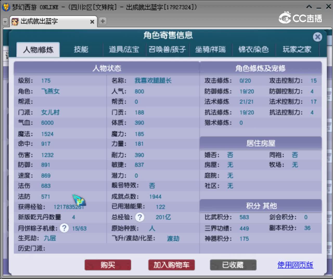
Task: Click the 总经验 value 201亿
Action: coord(163,217)
